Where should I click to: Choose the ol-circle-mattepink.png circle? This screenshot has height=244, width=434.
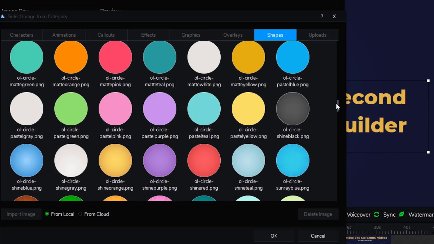pos(115,57)
